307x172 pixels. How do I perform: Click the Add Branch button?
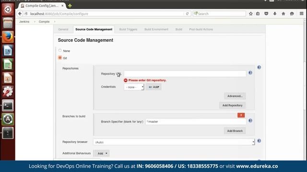[235, 131]
